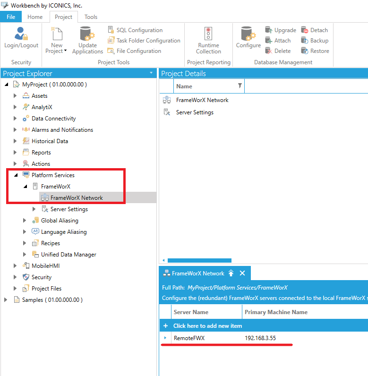Collapse the Platform Services node
Screen dimensions: 368x376
click(16, 175)
